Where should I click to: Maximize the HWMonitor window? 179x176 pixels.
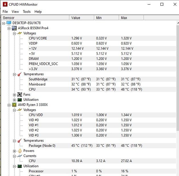pos(162,4)
